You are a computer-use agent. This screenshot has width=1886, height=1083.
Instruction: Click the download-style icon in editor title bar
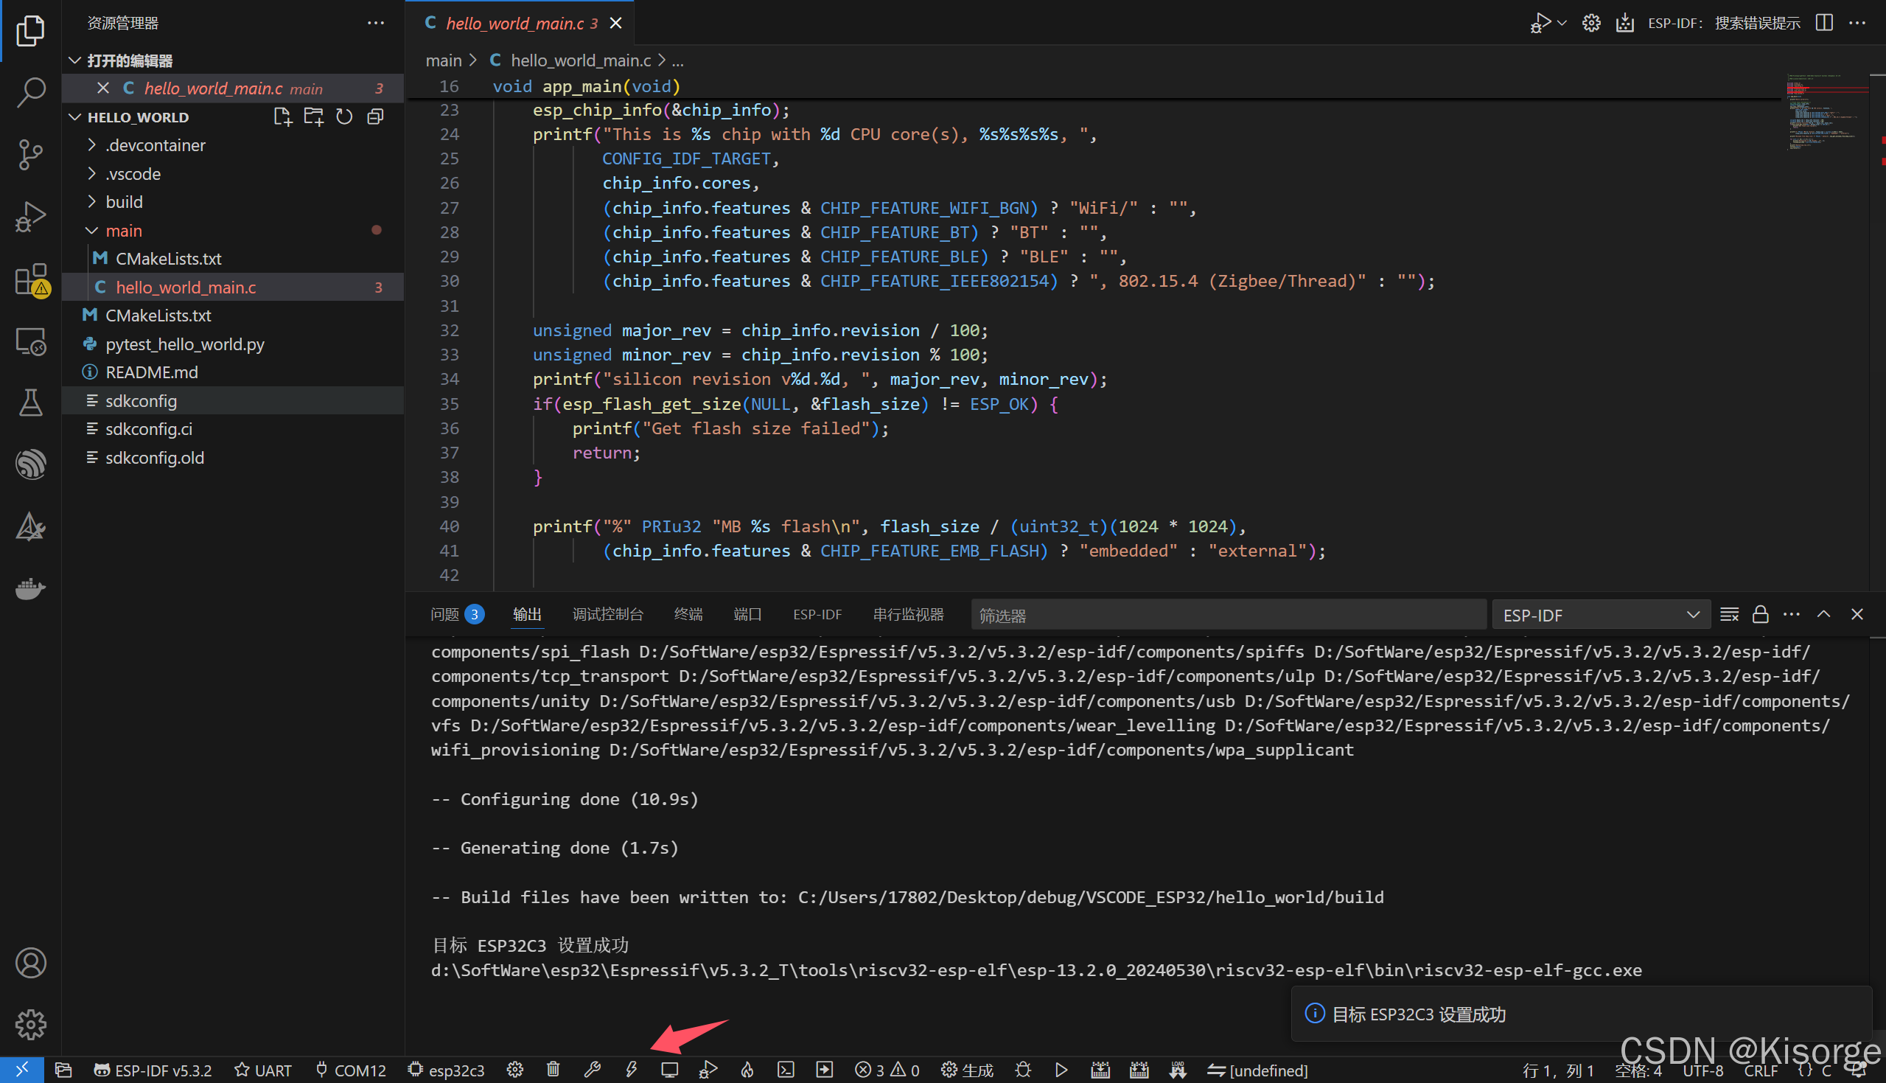pyautogui.click(x=1625, y=23)
